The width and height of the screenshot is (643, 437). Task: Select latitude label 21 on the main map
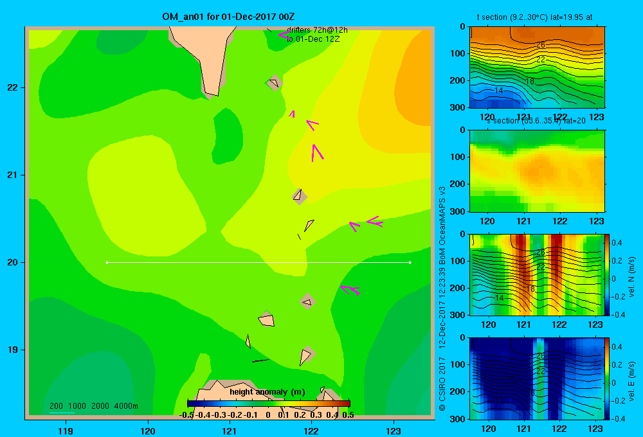tap(13, 175)
